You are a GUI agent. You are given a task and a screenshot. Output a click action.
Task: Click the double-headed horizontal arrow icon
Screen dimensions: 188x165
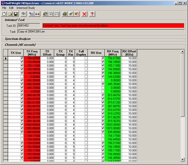37,14
